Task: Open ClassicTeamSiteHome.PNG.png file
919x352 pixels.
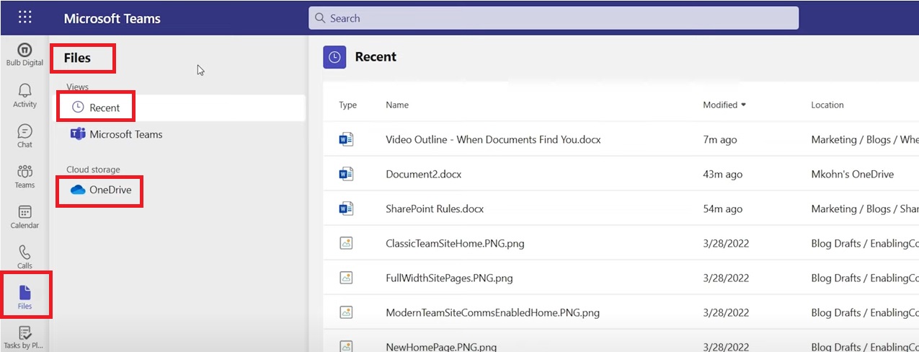Action: (455, 243)
